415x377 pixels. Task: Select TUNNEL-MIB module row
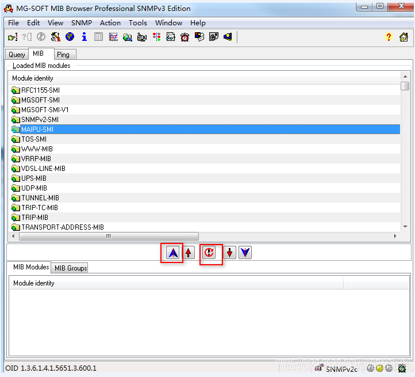click(x=205, y=198)
